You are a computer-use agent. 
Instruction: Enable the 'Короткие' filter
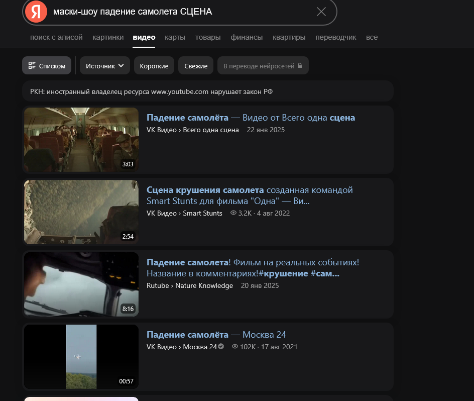pos(154,65)
